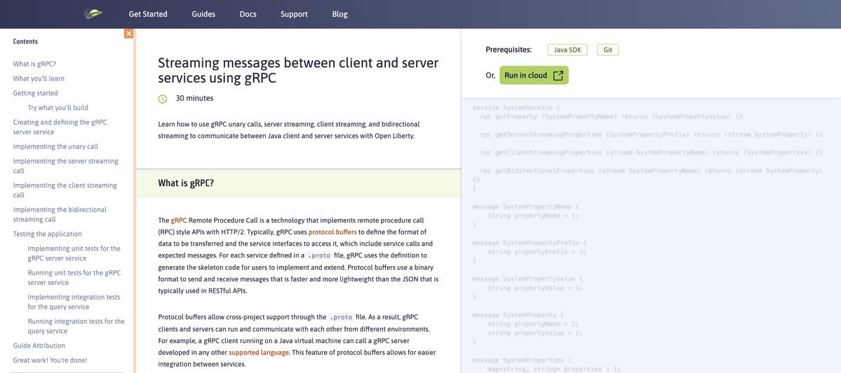This screenshot has height=373, width=841.
Task: Click the 30 minutes duration text
Action: [x=195, y=99]
